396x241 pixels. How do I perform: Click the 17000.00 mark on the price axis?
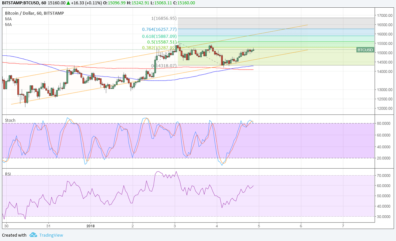(384, 15)
